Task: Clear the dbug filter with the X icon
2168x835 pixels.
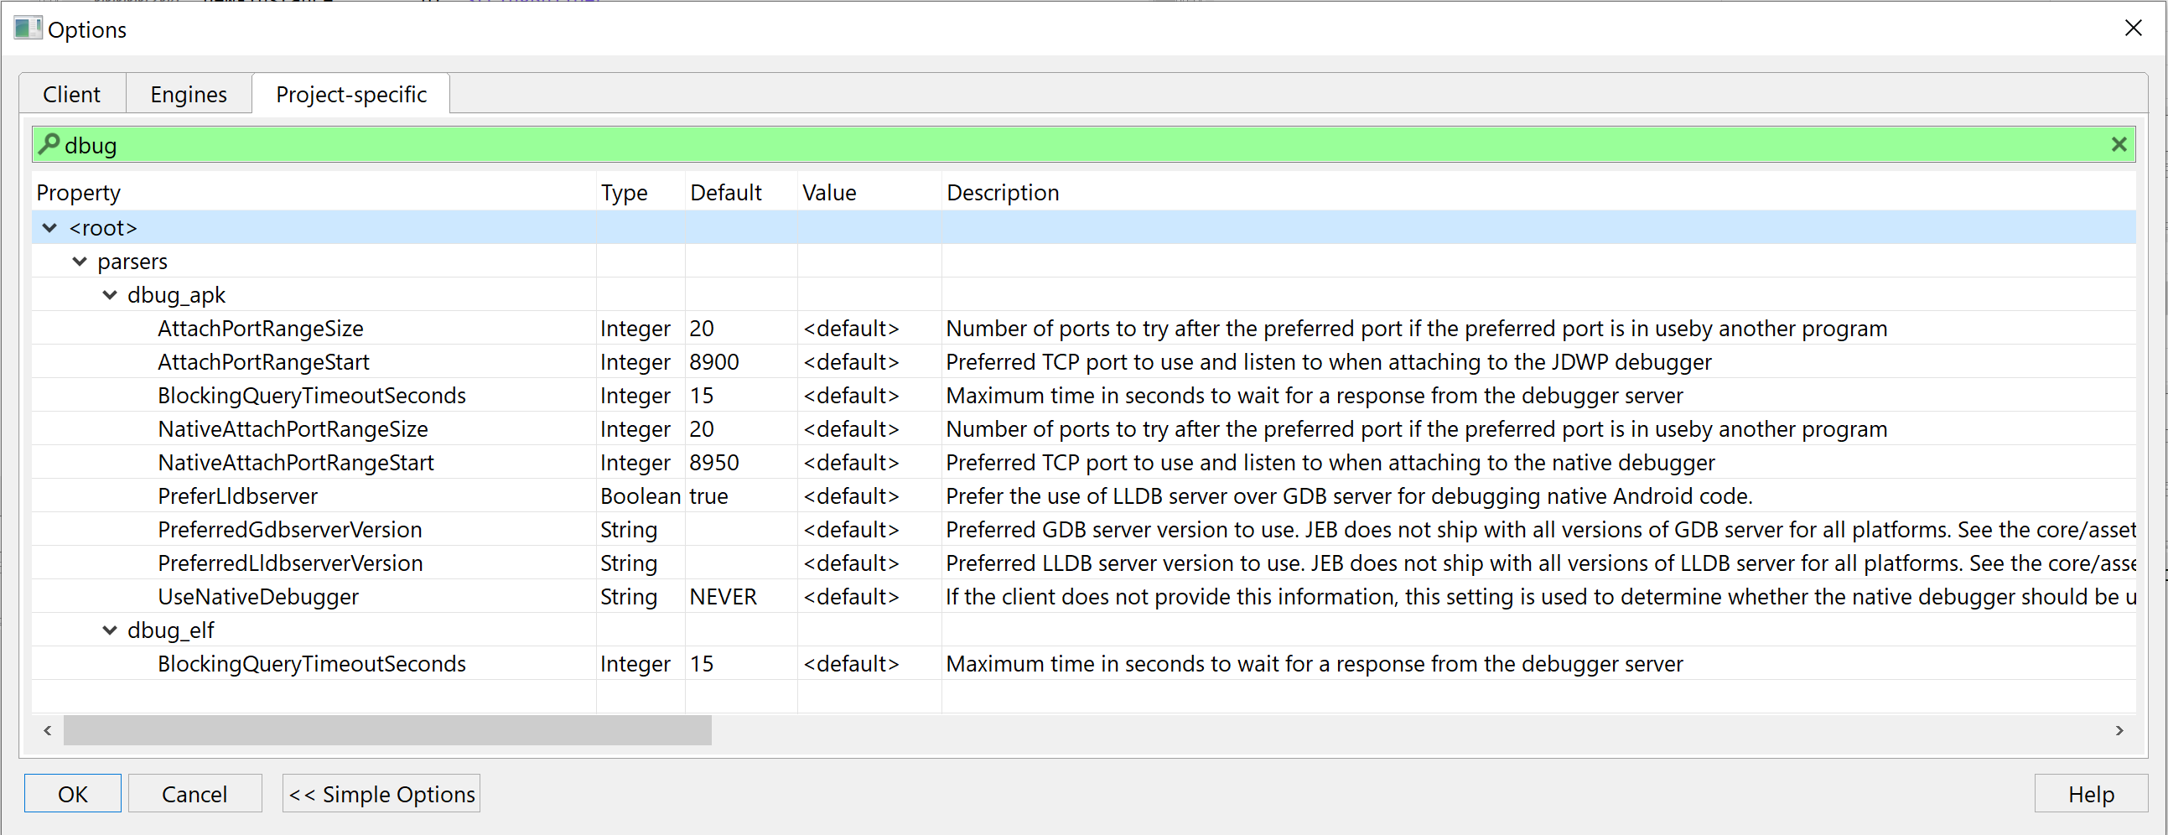Action: [2119, 145]
